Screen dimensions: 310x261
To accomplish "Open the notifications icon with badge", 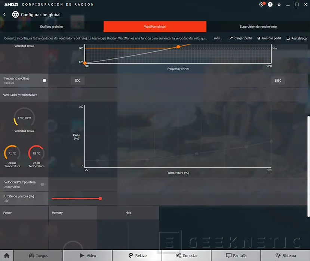I will [262, 4].
